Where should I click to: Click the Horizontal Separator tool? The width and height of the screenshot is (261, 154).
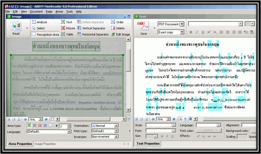coord(93,34)
